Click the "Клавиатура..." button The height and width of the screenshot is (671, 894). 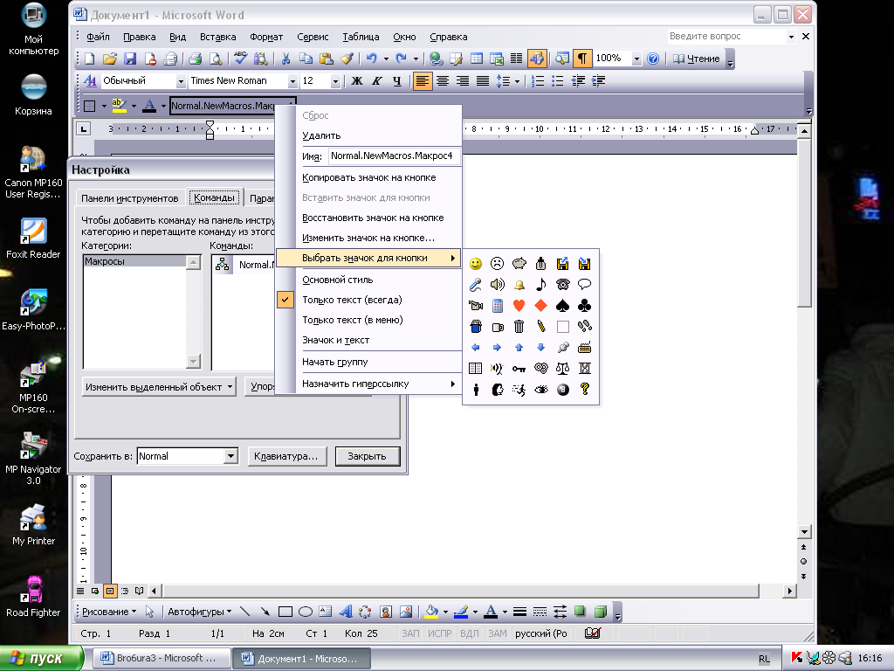[286, 456]
